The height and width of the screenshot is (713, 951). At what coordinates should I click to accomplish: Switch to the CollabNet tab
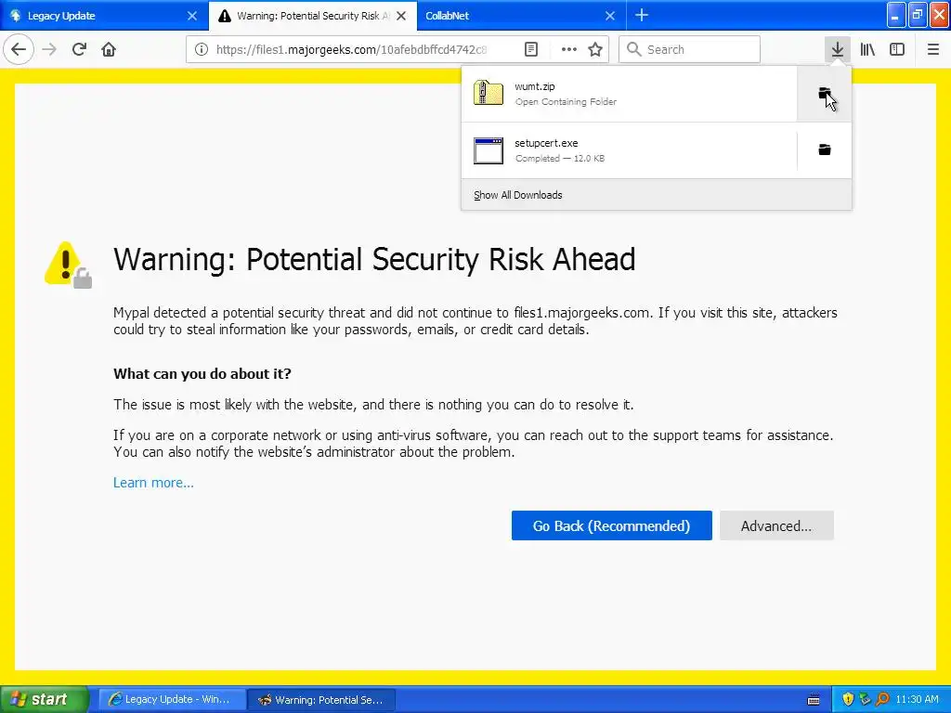coord(522,16)
